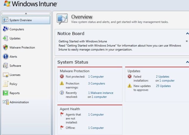Open the Reports workspace
The height and width of the screenshot is (135, 189).
point(26,93)
